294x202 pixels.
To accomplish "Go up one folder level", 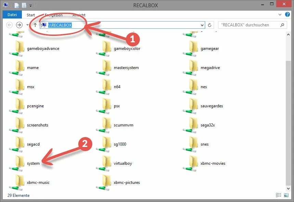I will click(x=35, y=25).
